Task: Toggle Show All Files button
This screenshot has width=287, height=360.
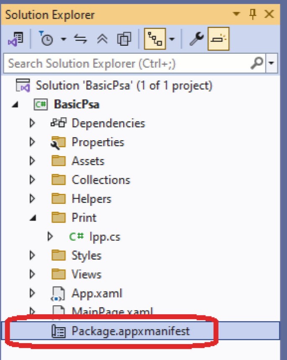Action: [x=124, y=39]
